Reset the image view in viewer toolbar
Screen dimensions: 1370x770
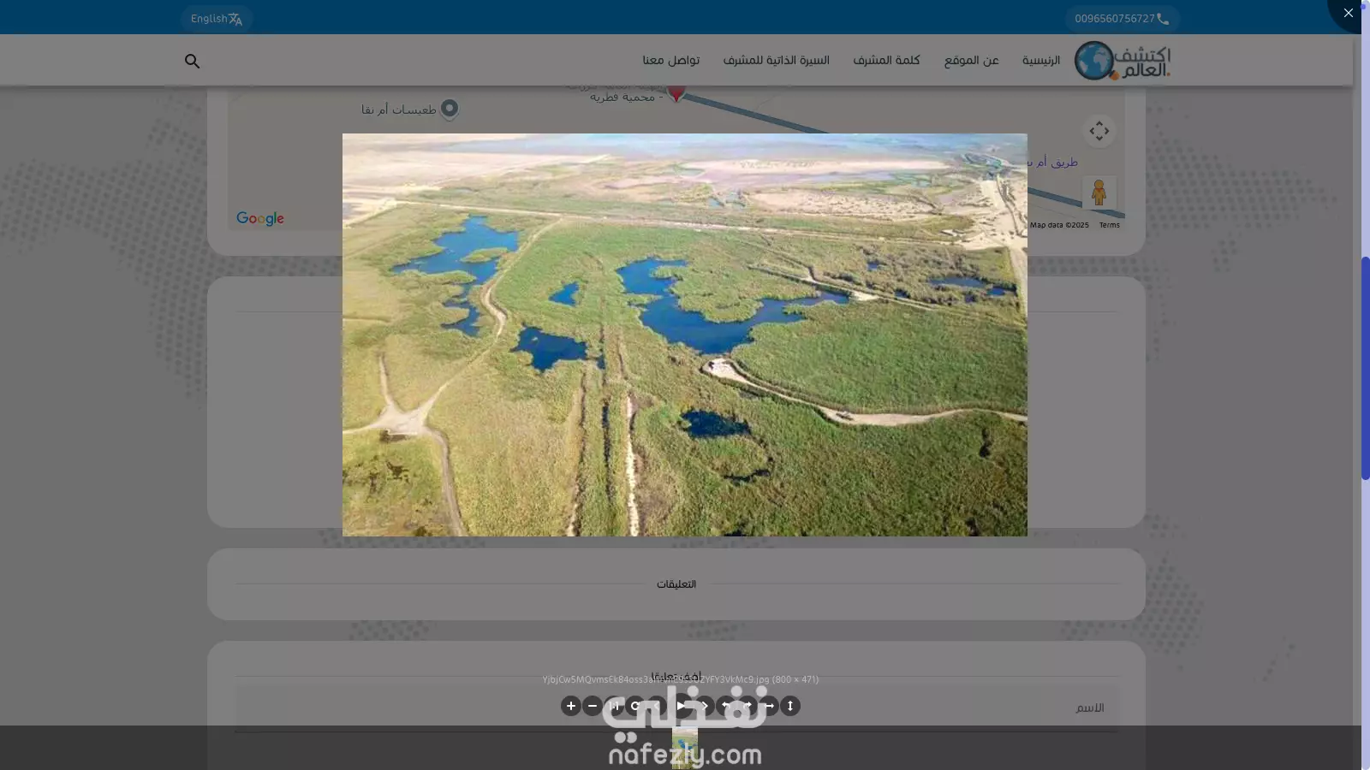(x=635, y=706)
